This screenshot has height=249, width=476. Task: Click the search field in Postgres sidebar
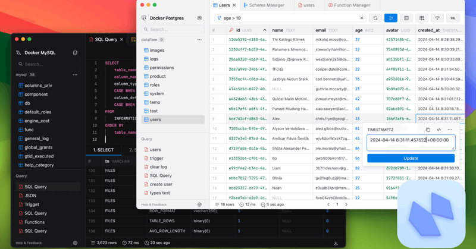(173, 30)
